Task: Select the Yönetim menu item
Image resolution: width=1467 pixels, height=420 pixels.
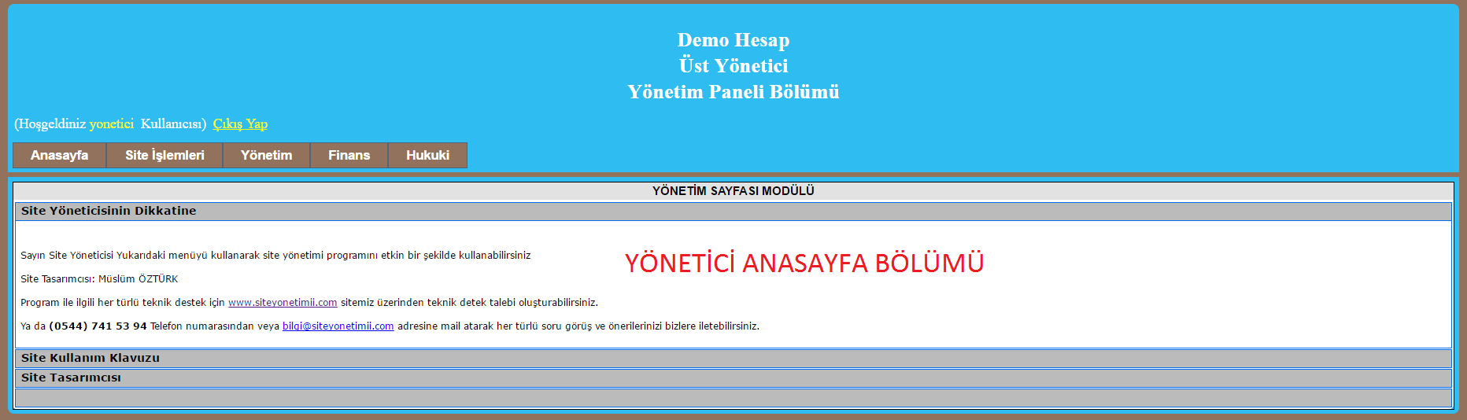Action: [266, 155]
